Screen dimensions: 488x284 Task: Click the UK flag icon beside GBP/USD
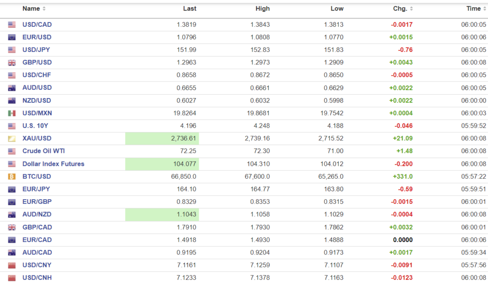point(12,62)
